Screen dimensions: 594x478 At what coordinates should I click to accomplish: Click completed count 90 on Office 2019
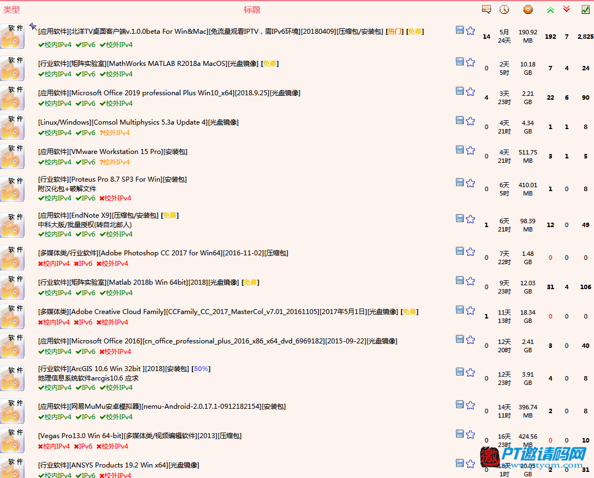[x=586, y=97]
